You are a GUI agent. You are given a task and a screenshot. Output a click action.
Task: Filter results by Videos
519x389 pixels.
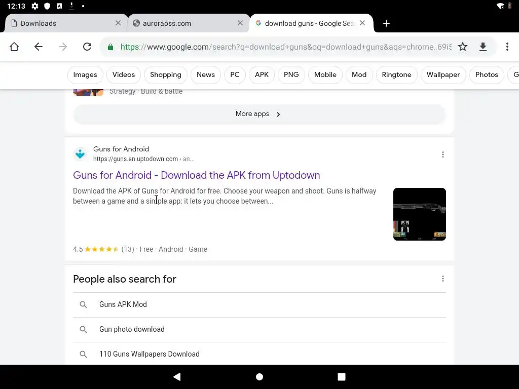click(x=124, y=75)
